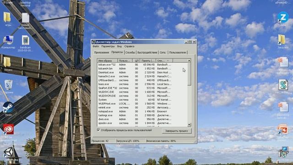Viewport: 293px width, 165px height.
Task: Open the Файл menu
Action: 96,46
